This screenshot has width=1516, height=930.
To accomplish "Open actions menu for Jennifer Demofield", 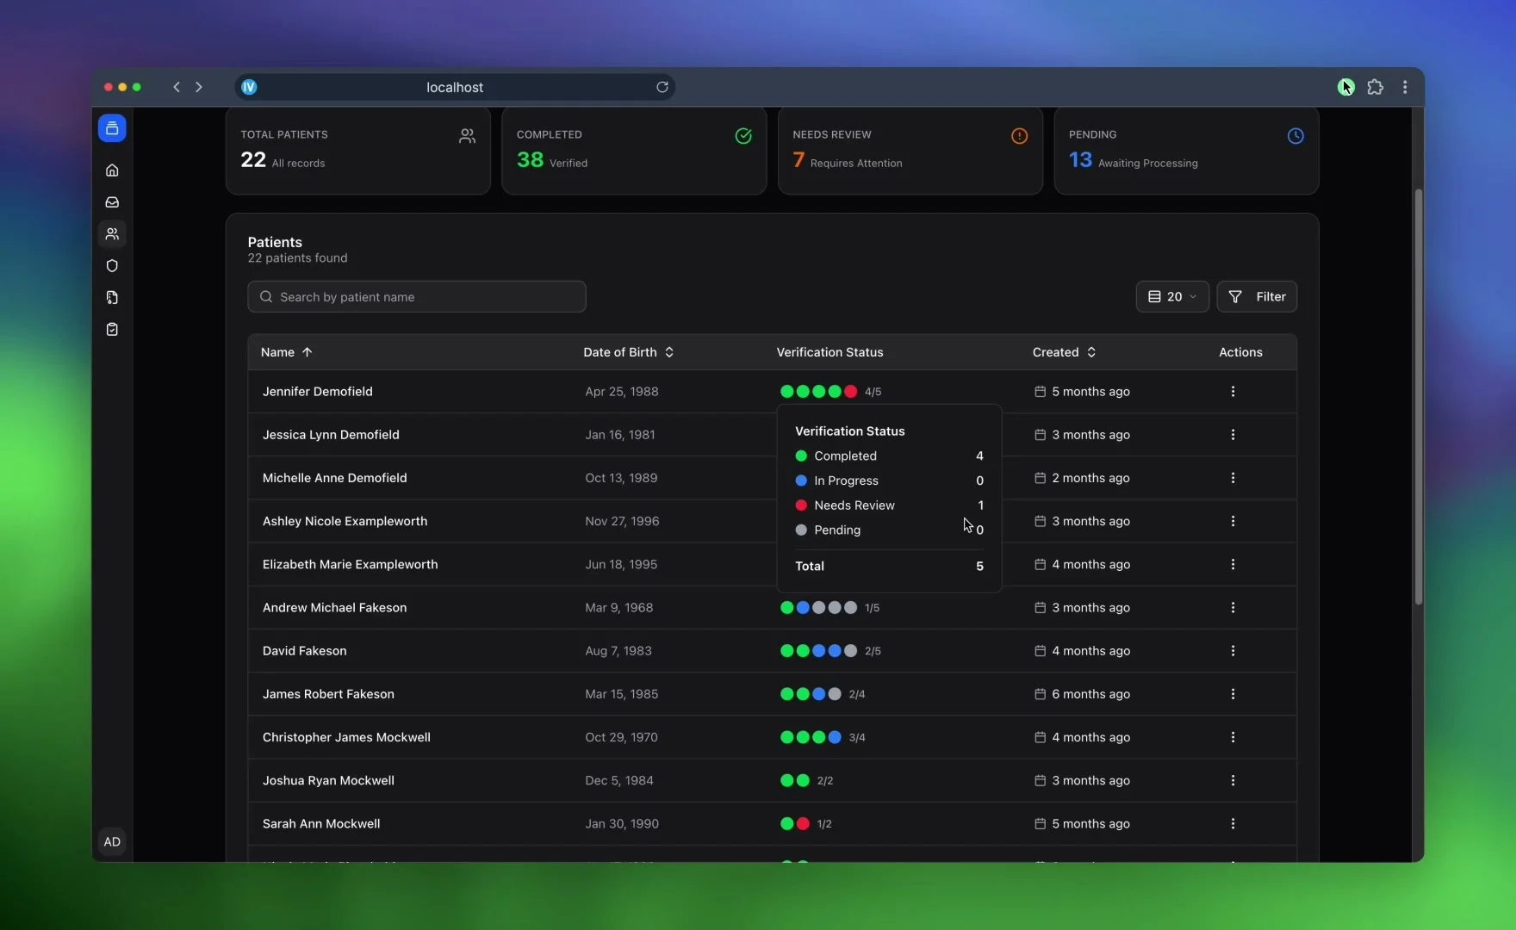I will pyautogui.click(x=1233, y=392).
